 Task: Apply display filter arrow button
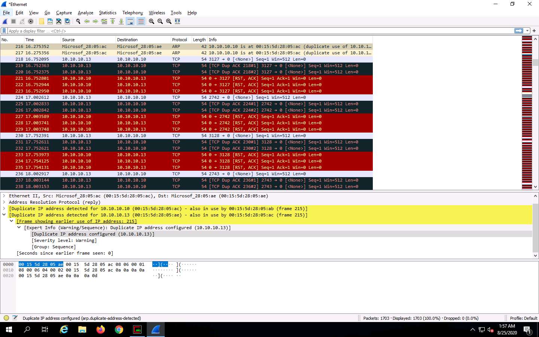[x=519, y=31]
